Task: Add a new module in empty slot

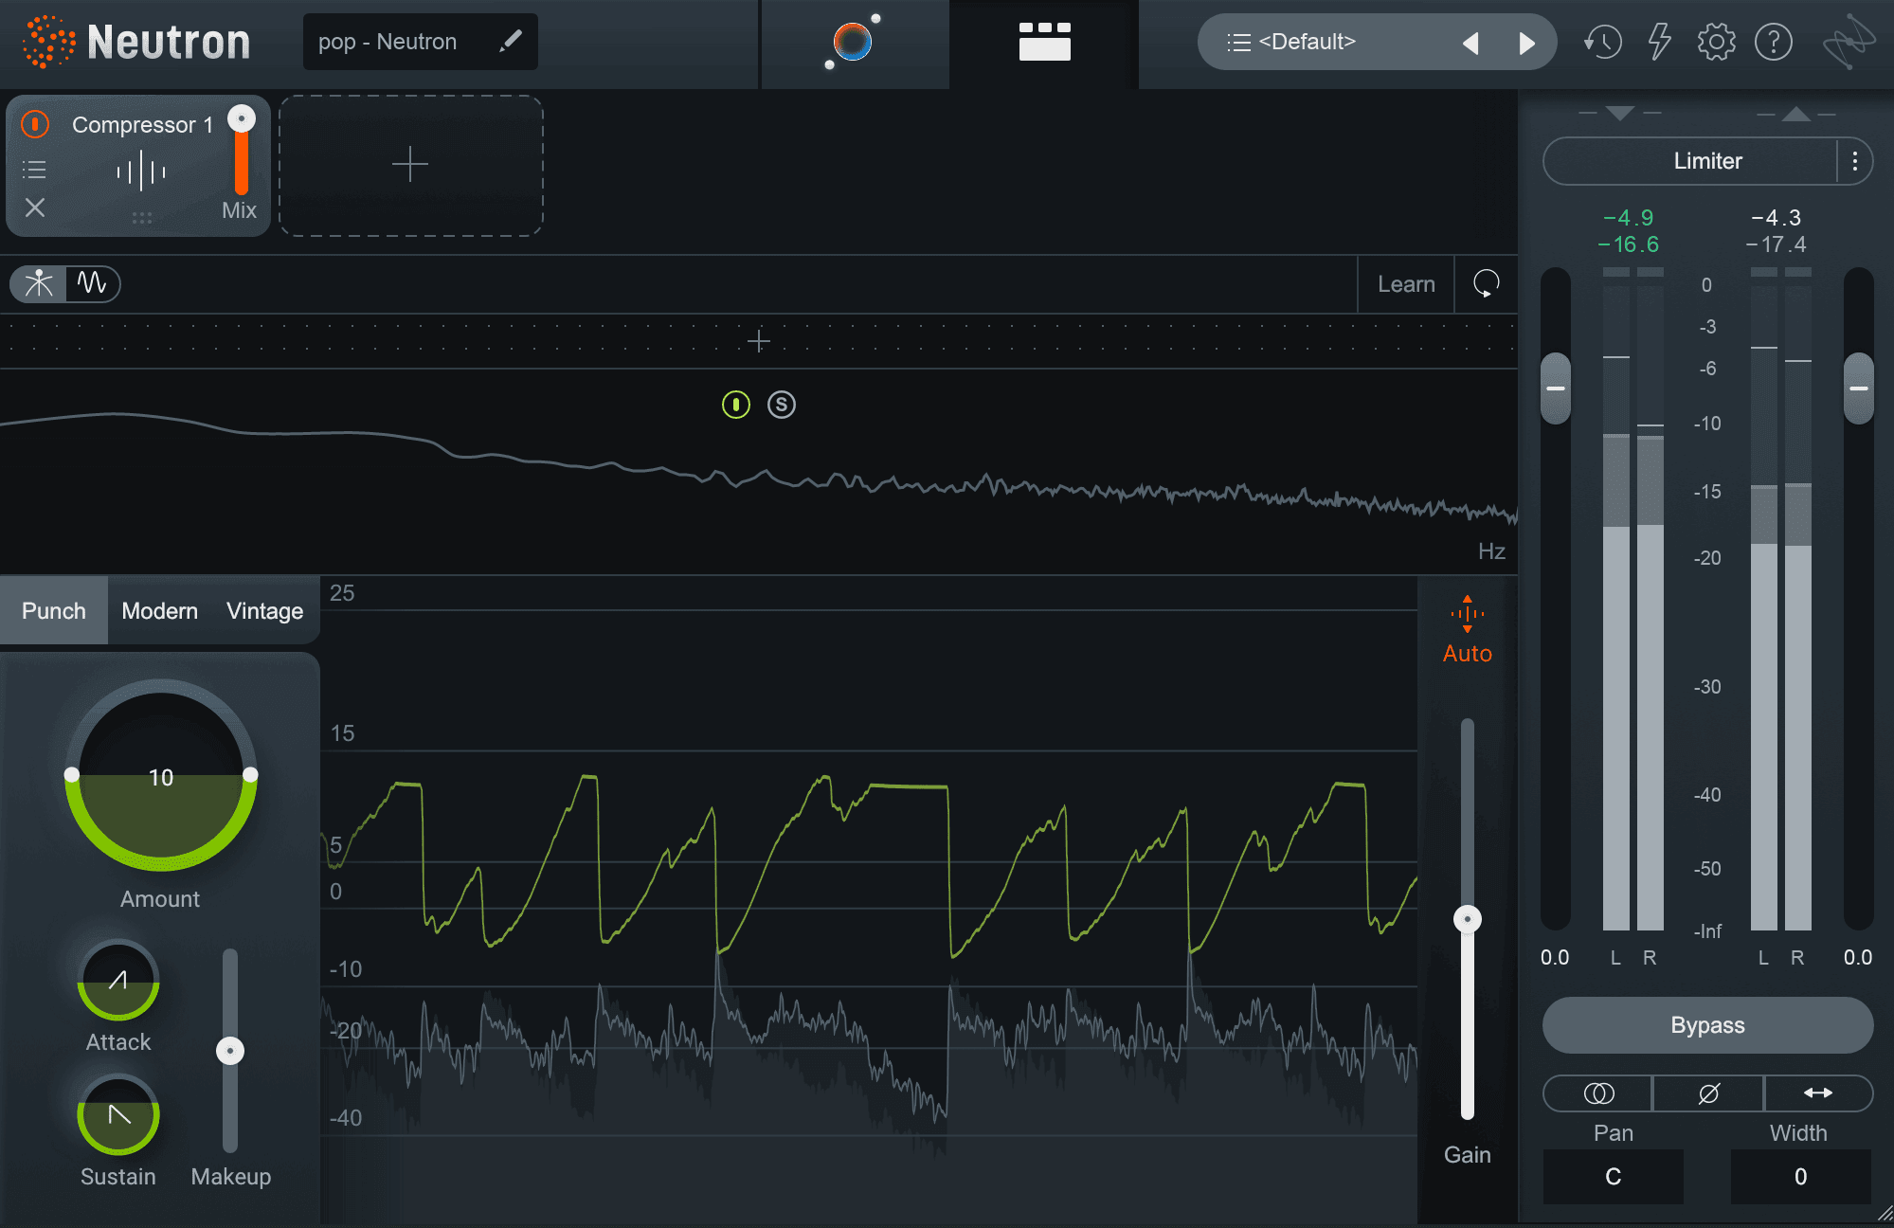Action: 410,165
